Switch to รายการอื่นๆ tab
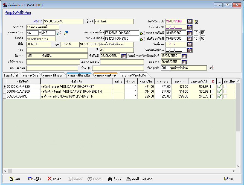The height and width of the screenshot is (185, 244). (30, 75)
